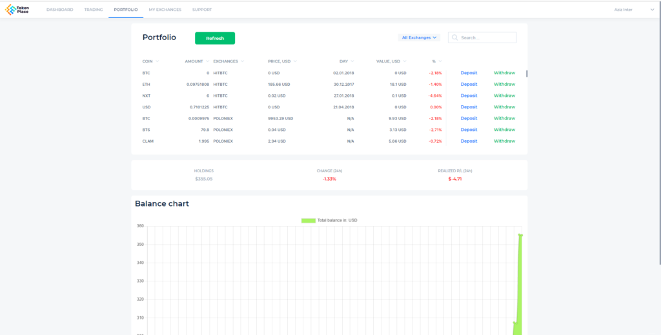Image resolution: width=661 pixels, height=335 pixels.
Task: Open My Exchanges tab
Action: click(x=165, y=10)
